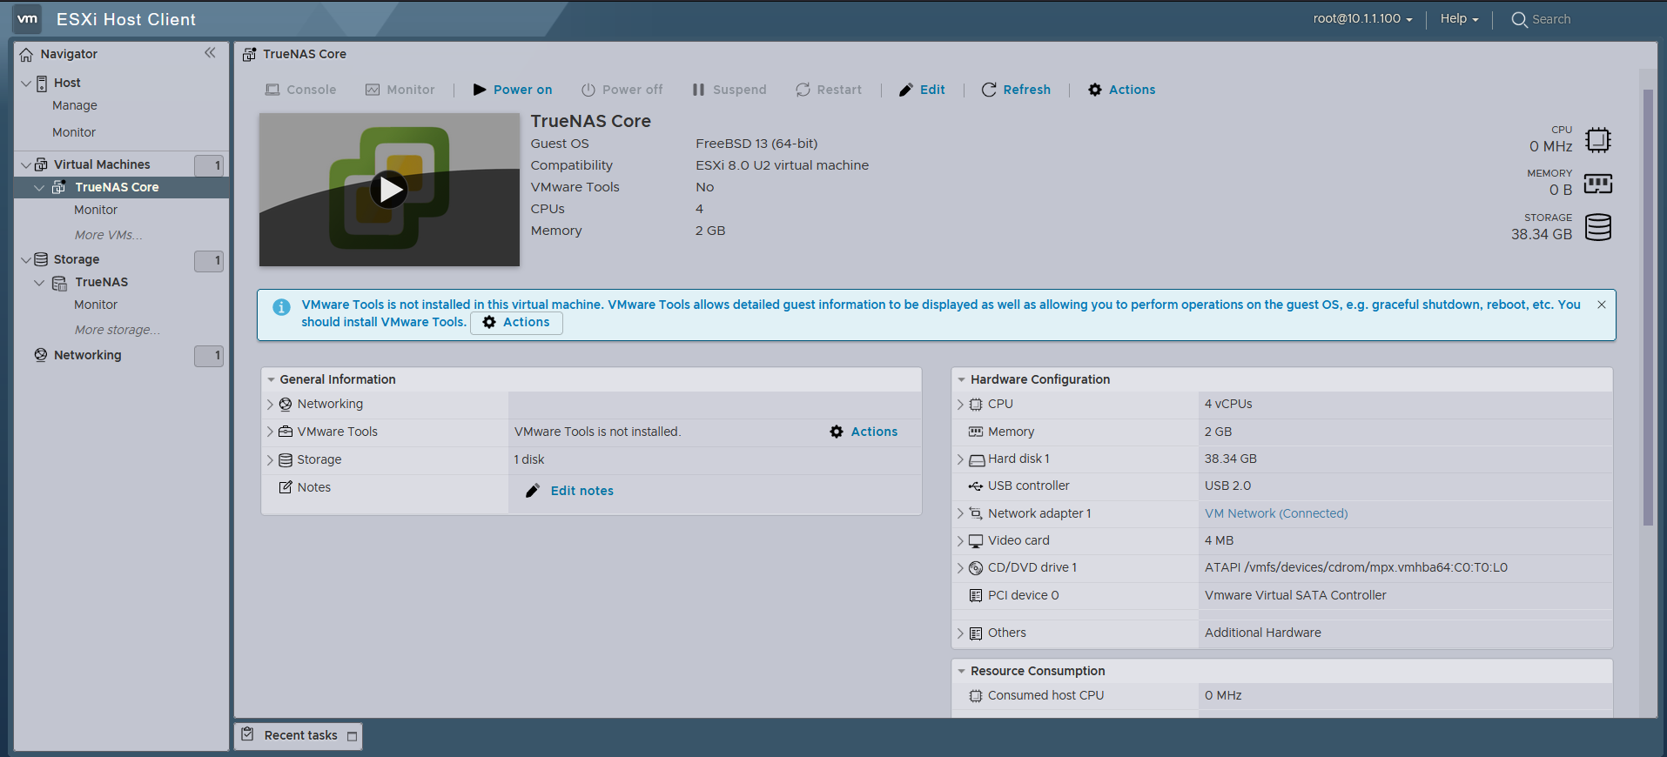
Task: Expand the Others hardware row
Action: tap(960, 633)
